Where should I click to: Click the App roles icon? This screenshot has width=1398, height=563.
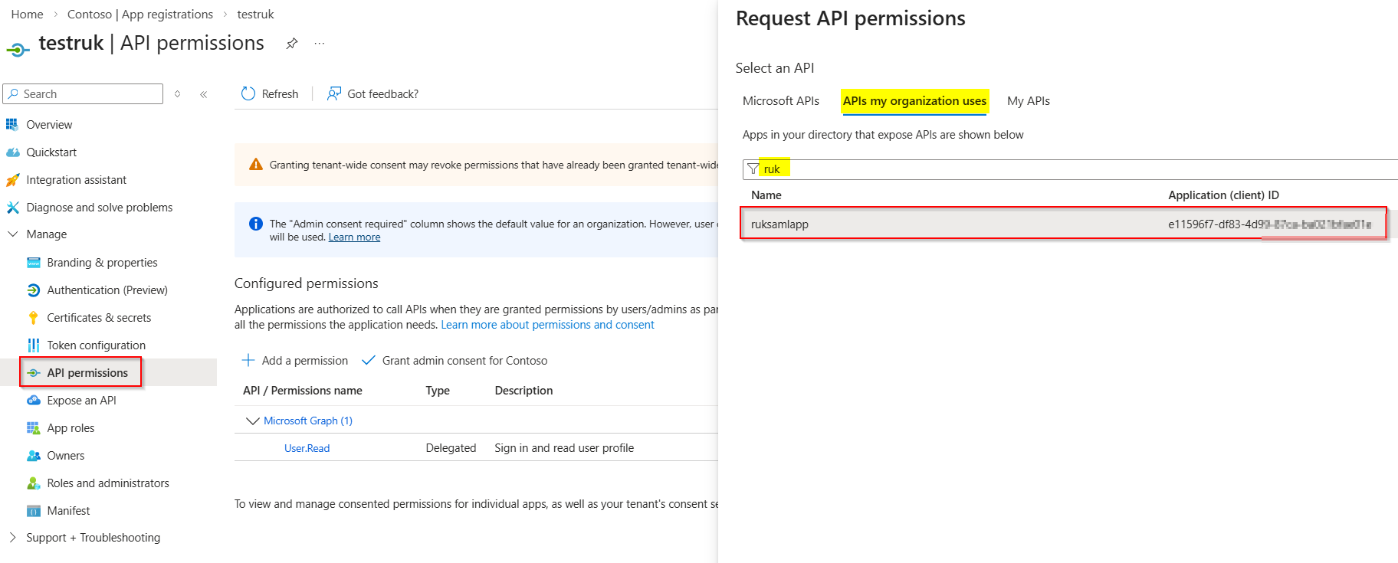[x=34, y=428]
